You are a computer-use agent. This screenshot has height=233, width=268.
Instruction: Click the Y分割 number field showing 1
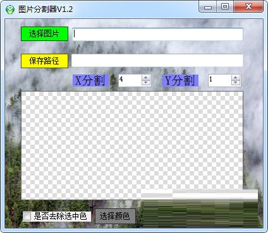[x=220, y=80]
